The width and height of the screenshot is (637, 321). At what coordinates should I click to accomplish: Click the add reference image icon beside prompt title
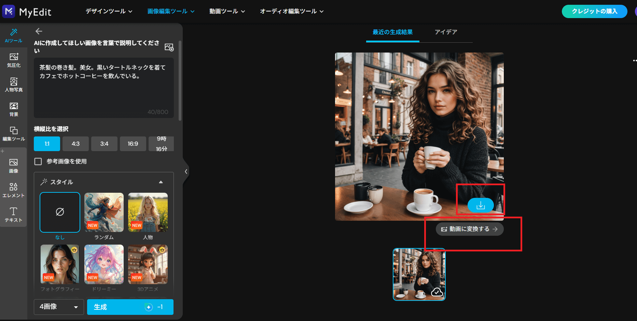pyautogui.click(x=169, y=47)
